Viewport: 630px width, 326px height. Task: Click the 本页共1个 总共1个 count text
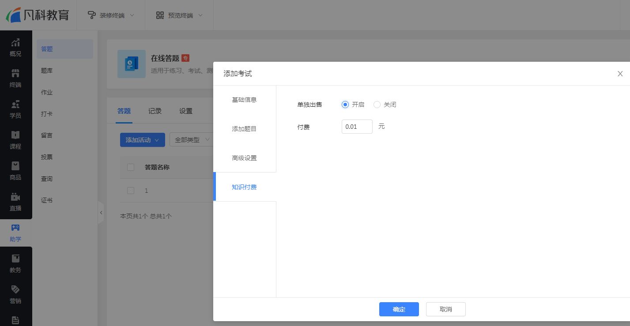tap(146, 216)
